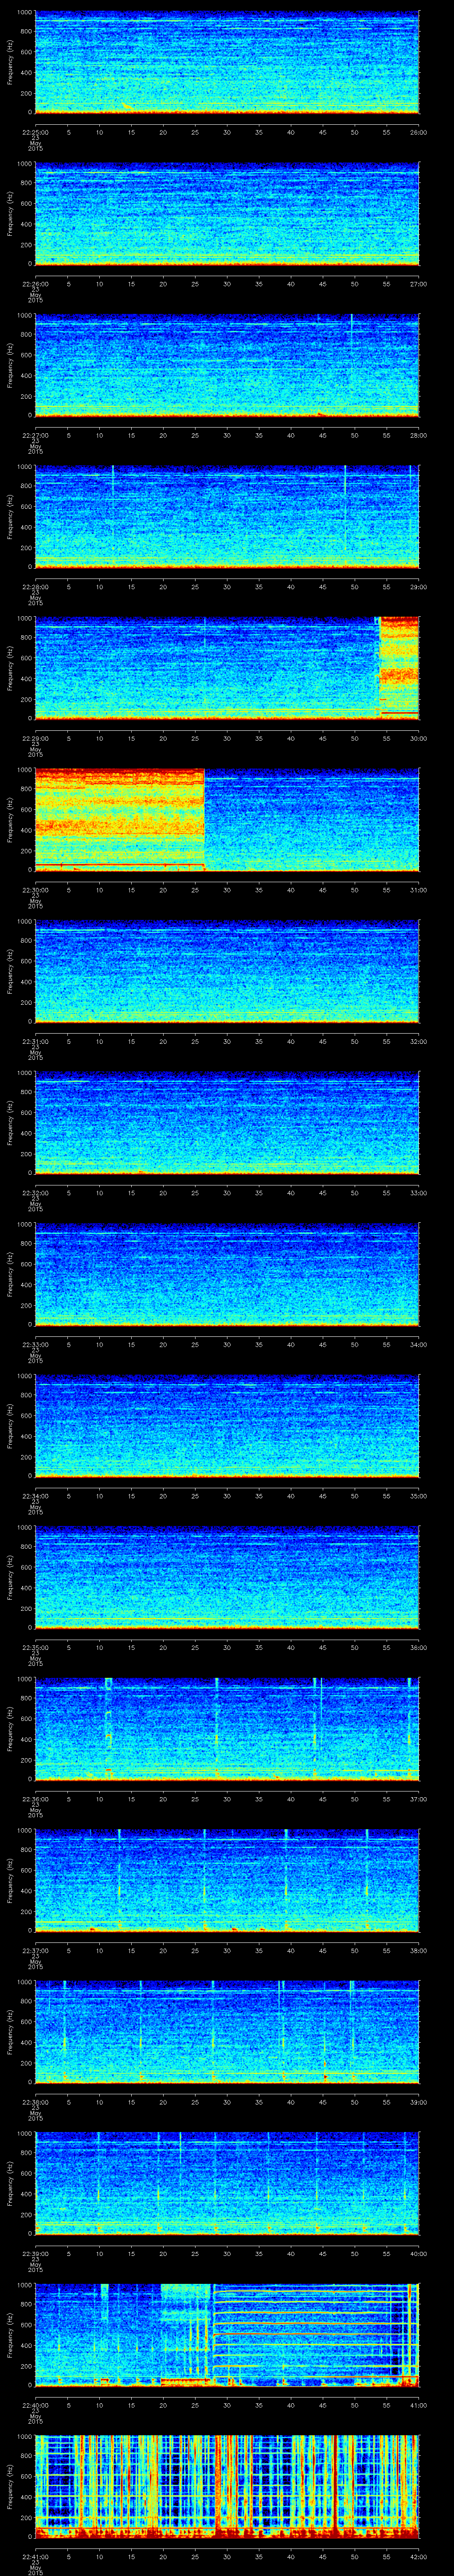Click the 26:00 end time label
Viewport: 454px width, 2576px height.
tap(418, 132)
